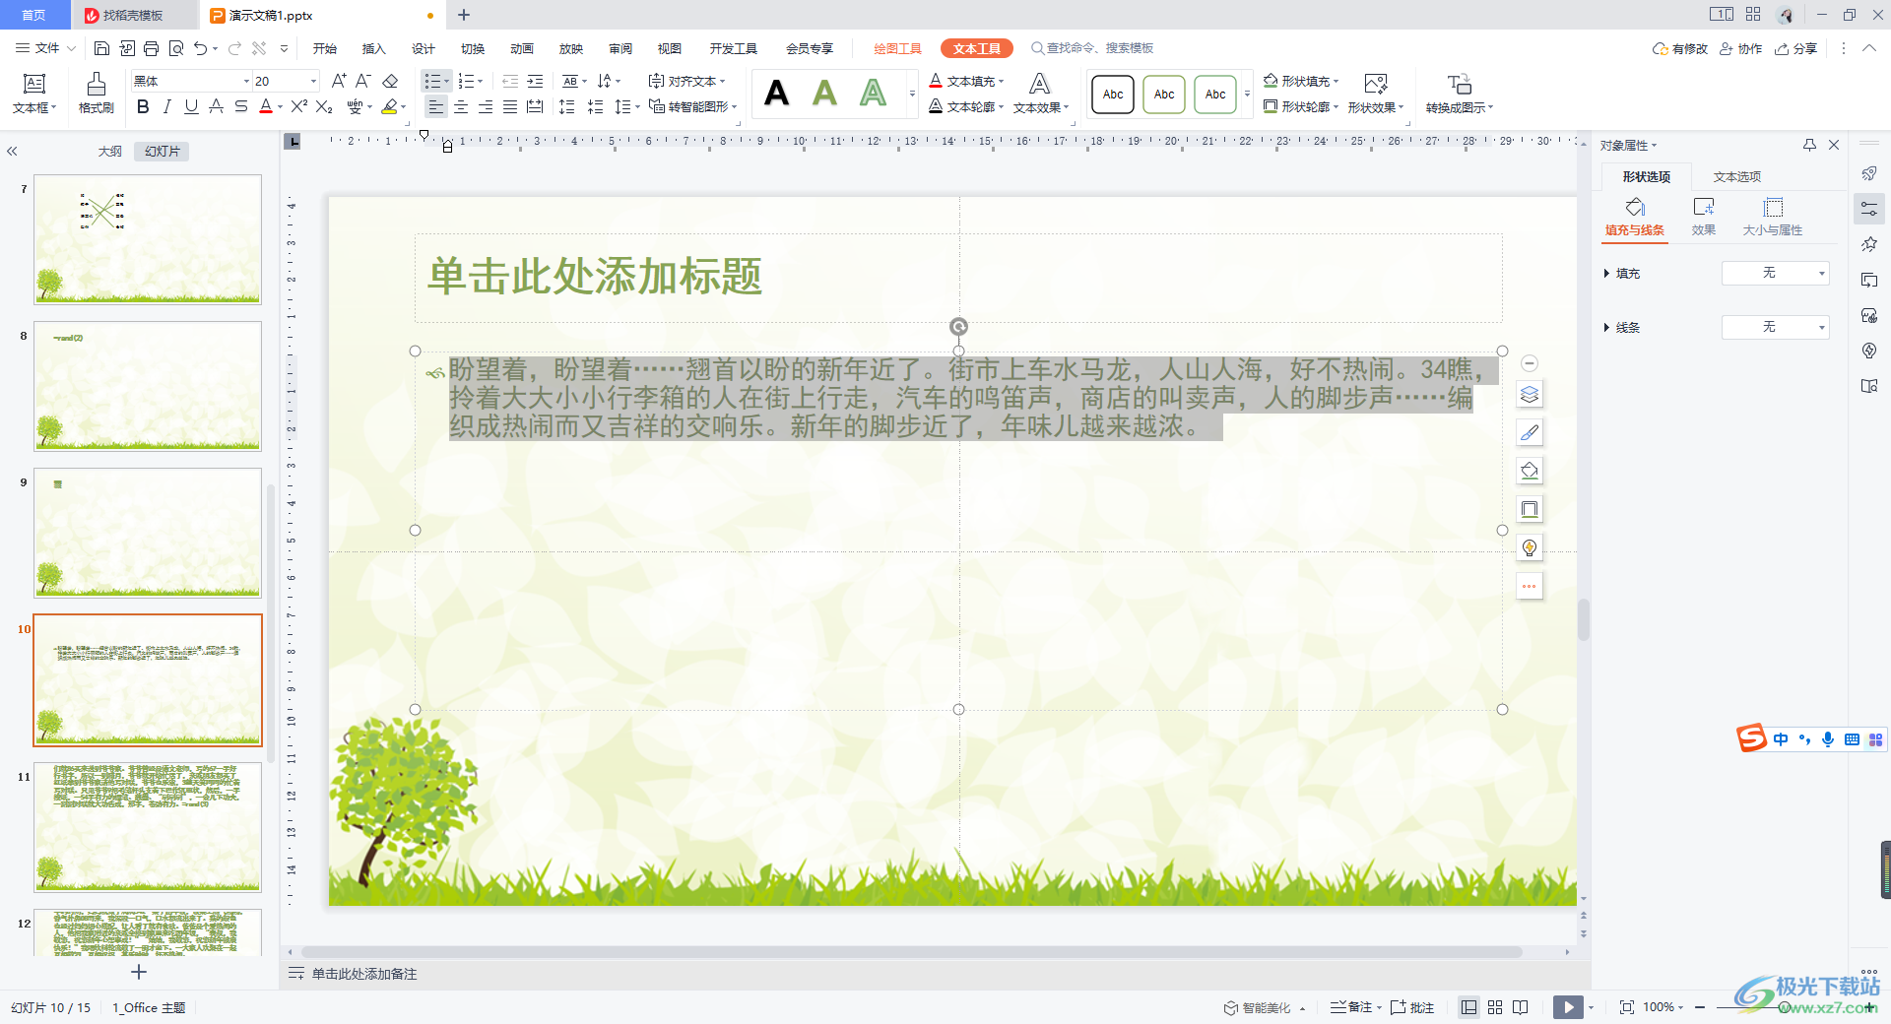Start slideshow with the play button
The image size is (1891, 1024).
(1568, 1007)
